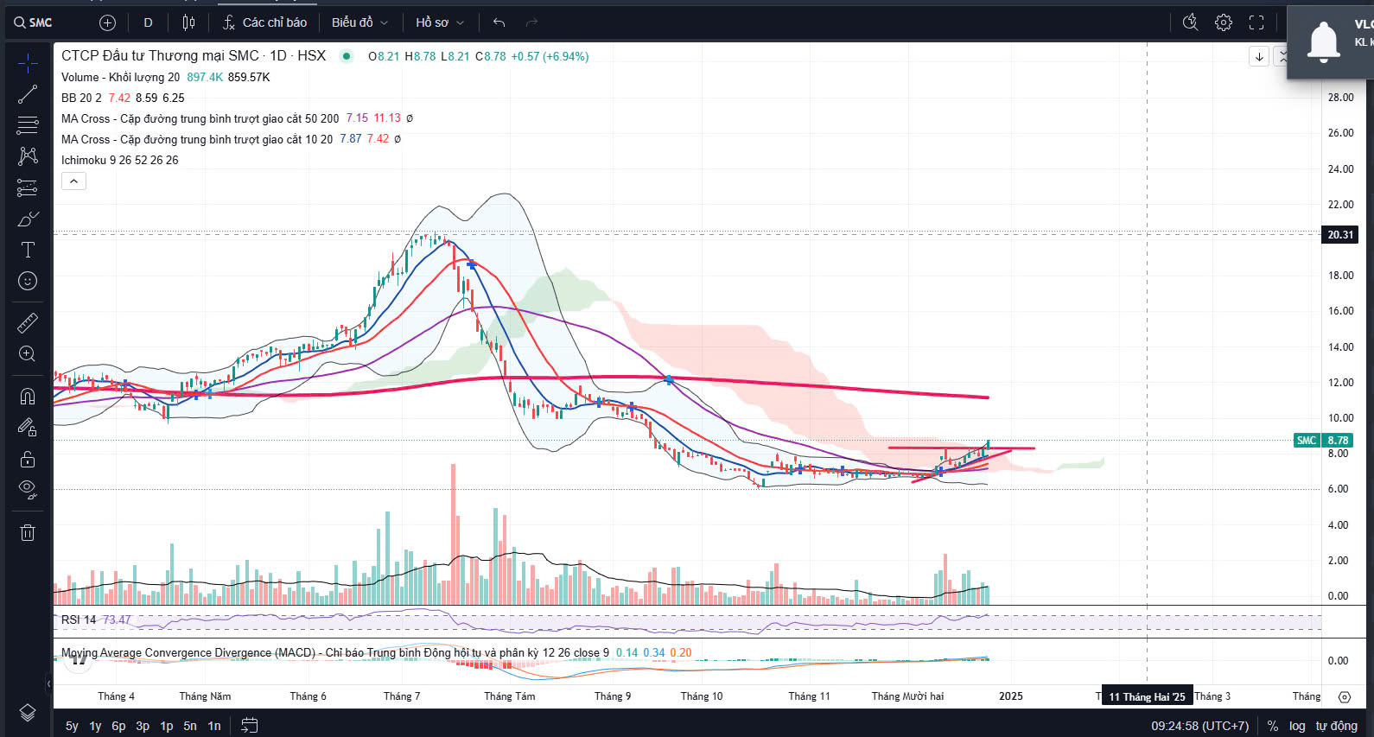This screenshot has width=1374, height=737.
Task: Select the 1y time range
Action: coord(95,726)
